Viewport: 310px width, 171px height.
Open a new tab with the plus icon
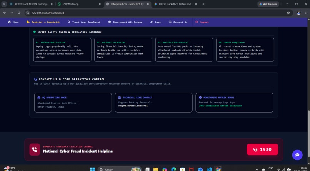tap(203, 4)
